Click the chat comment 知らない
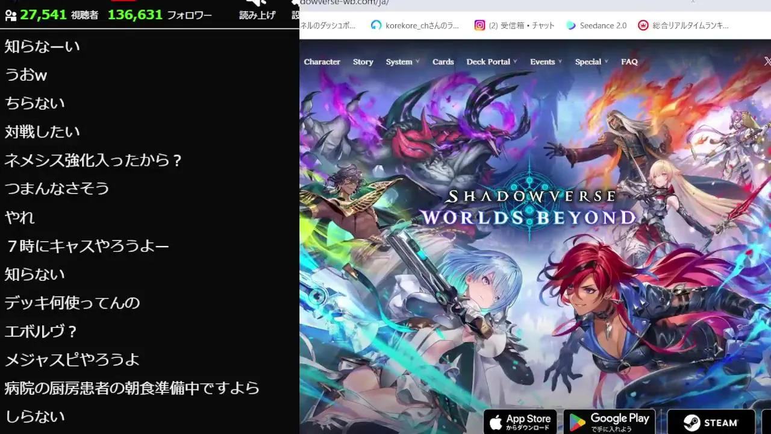This screenshot has width=771, height=434. tap(34, 274)
